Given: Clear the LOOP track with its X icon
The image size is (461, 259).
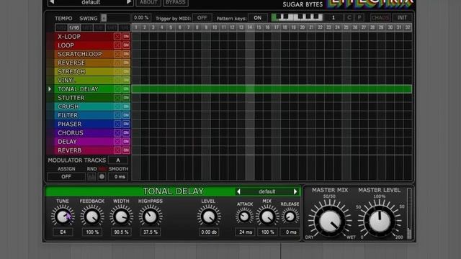Looking at the screenshot, I should pos(117,45).
